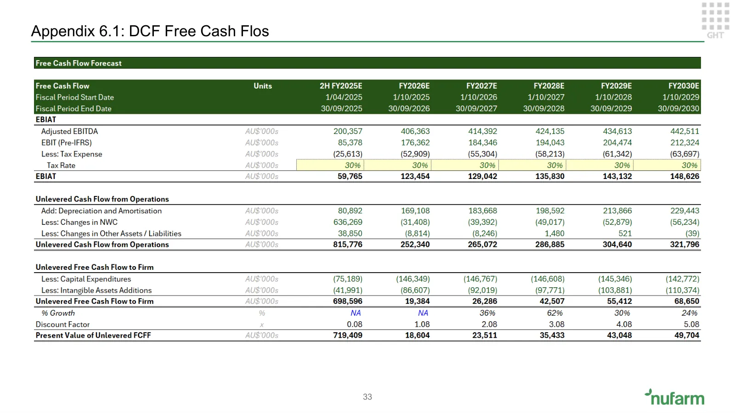Click EBIAT total '148,626'

[x=684, y=176]
